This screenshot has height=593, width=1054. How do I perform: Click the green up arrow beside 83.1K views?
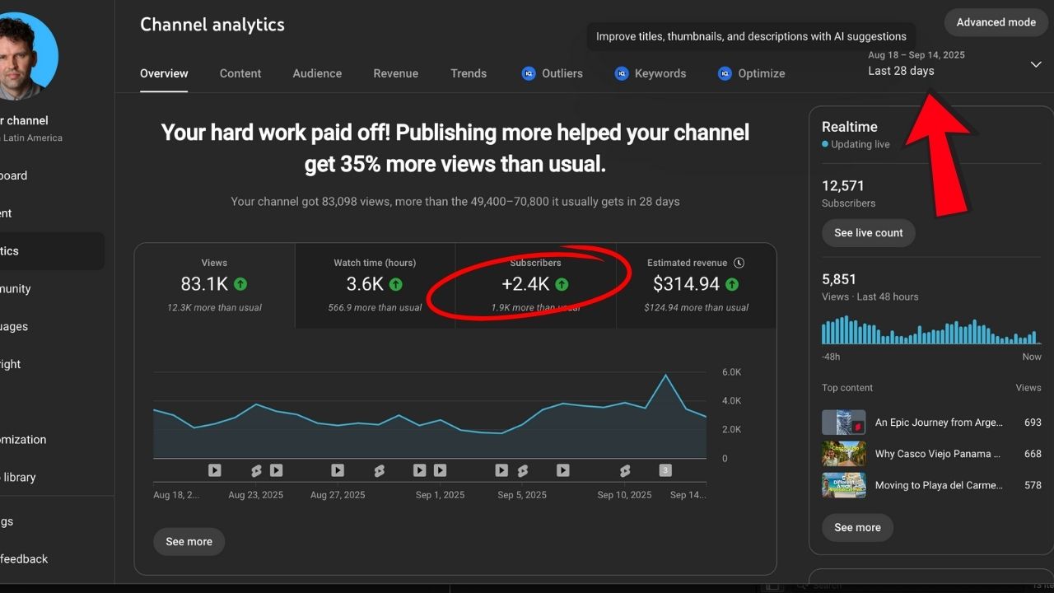[240, 284]
